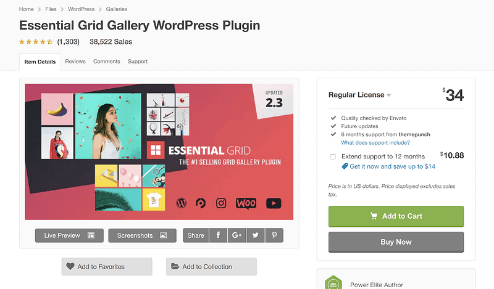Click the blue tag icon by save offer
The image size is (494, 289).
[x=345, y=166]
